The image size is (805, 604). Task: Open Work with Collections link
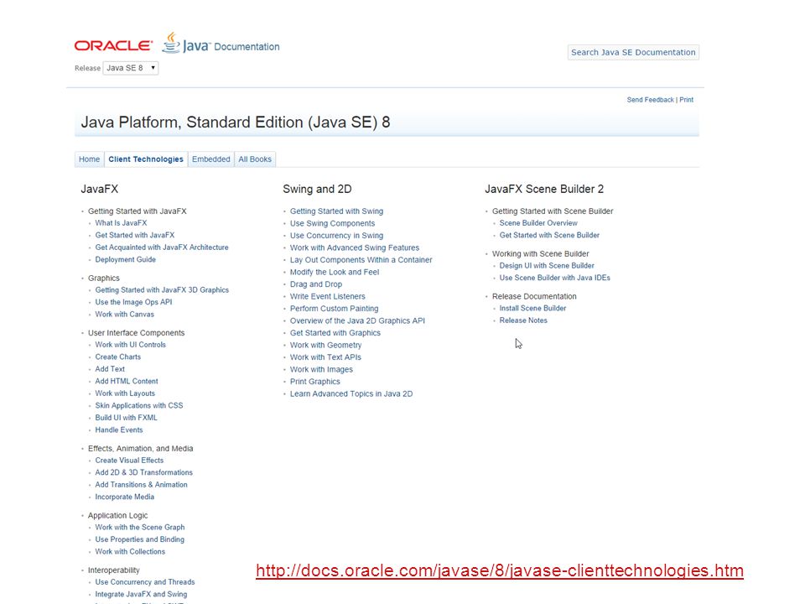click(130, 552)
